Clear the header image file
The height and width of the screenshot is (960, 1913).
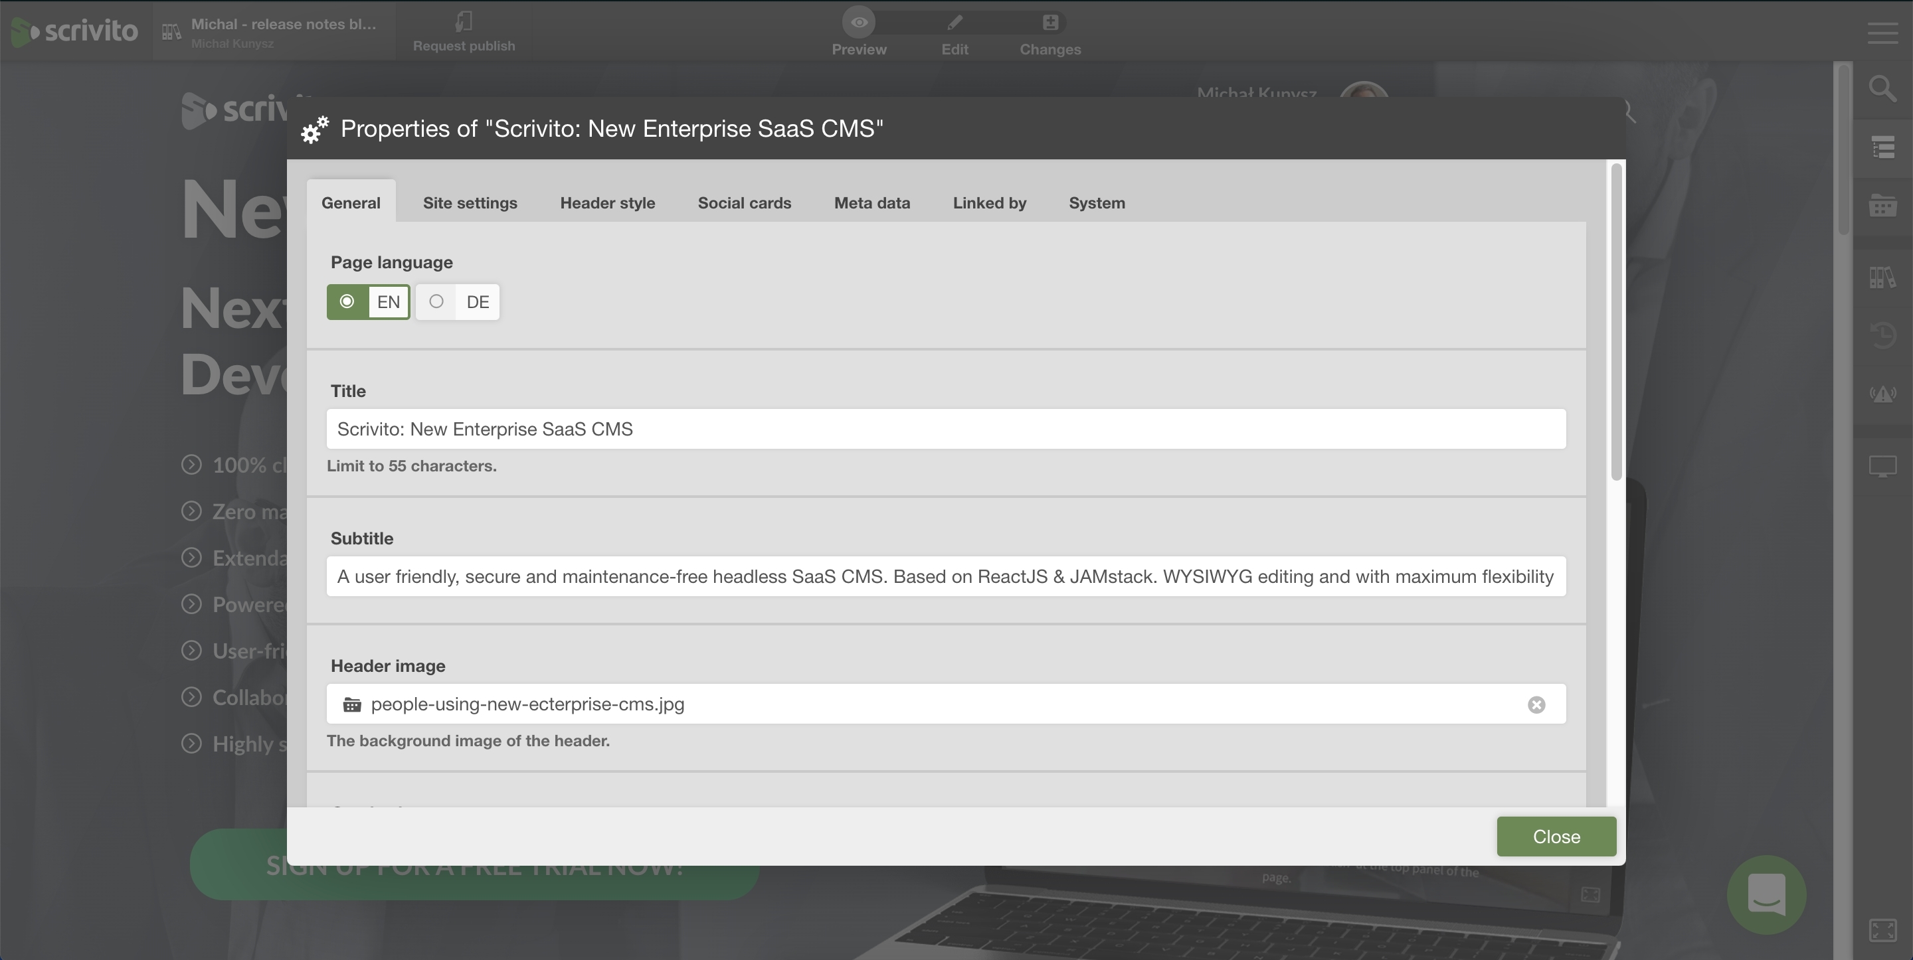(x=1536, y=704)
